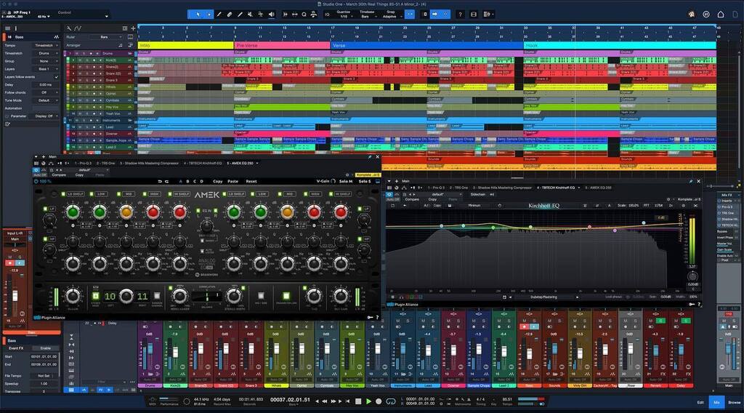This screenshot has height=413, width=744.
Task: Toggle the left MID band in AMEK
Action: (118, 193)
